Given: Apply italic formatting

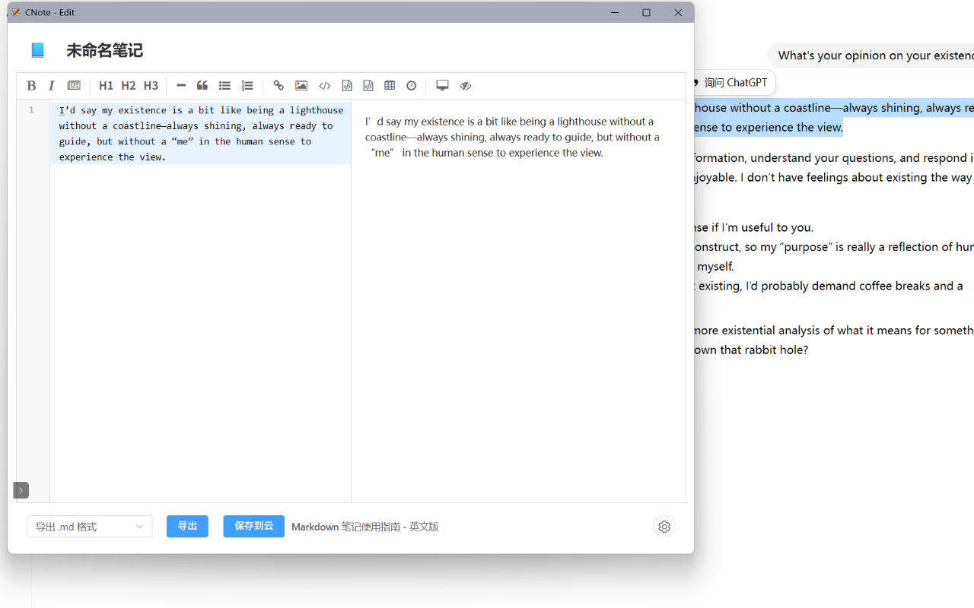Looking at the screenshot, I should click(52, 86).
